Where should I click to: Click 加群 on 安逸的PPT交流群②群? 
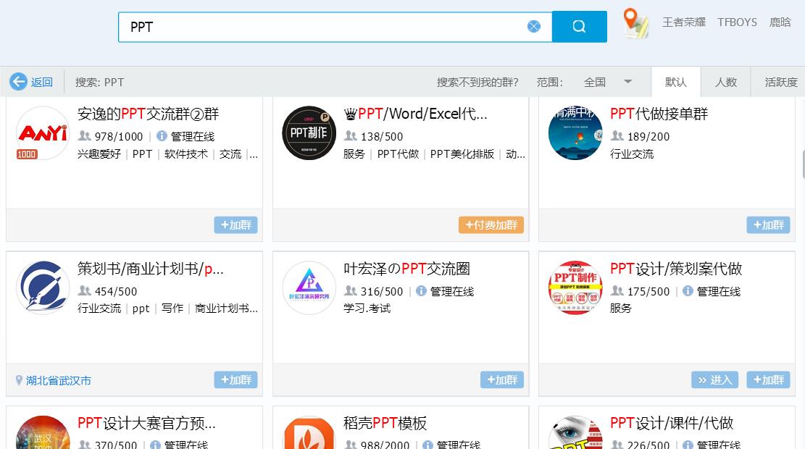[235, 225]
